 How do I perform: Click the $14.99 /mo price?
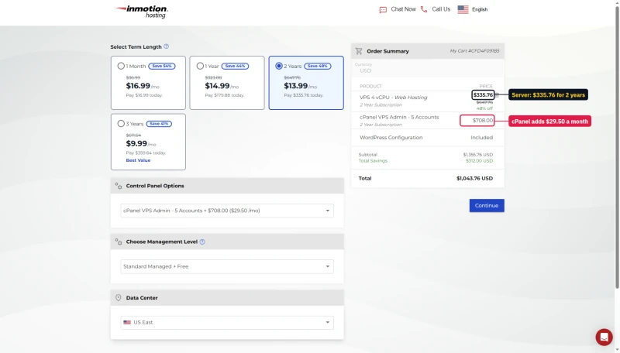[222, 86]
